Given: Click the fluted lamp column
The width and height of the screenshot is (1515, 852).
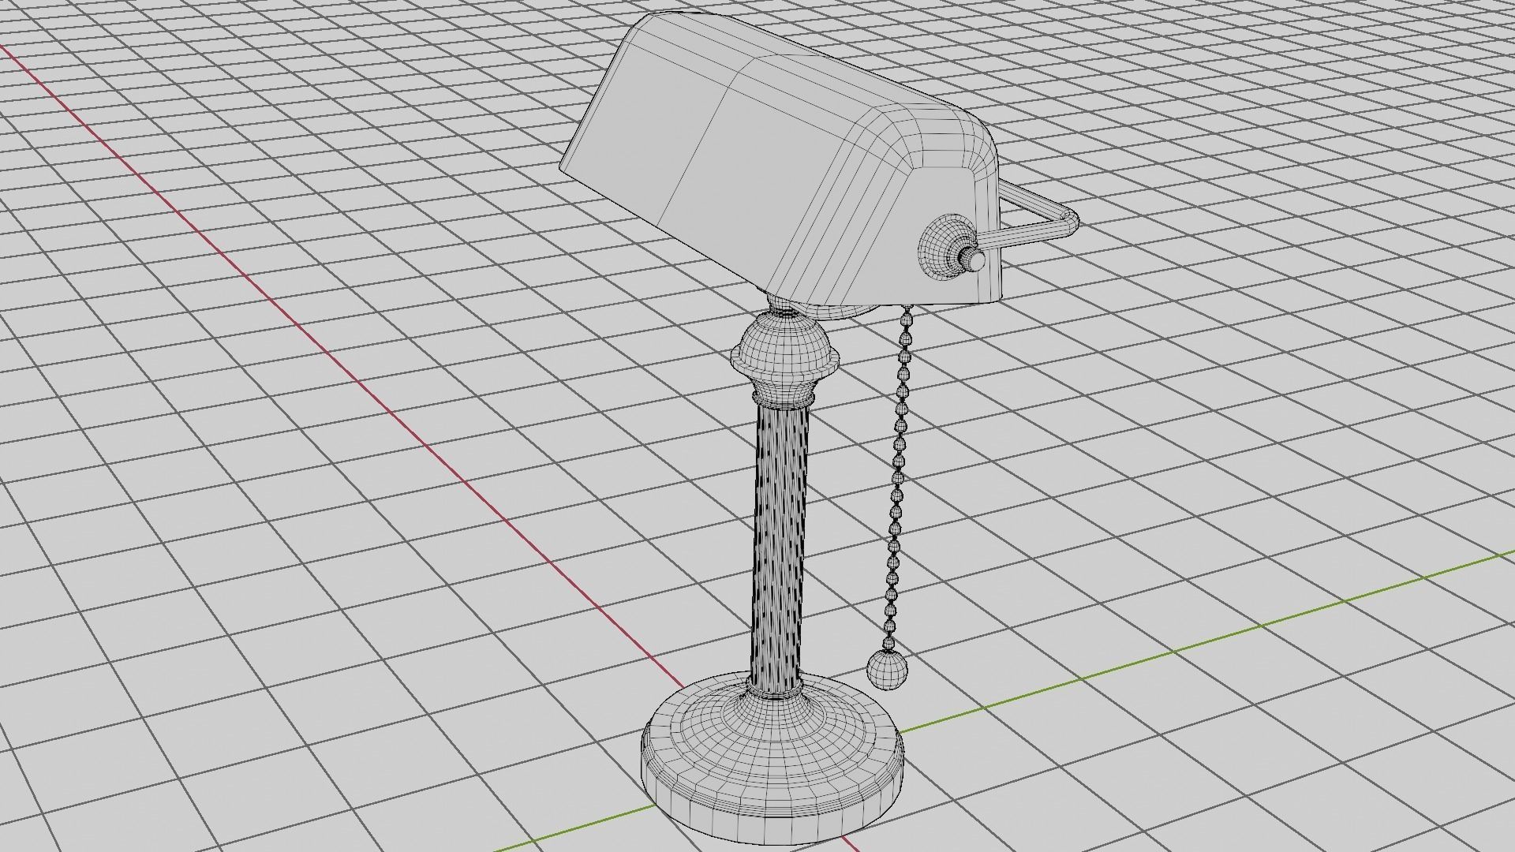Looking at the screenshot, I should tap(781, 548).
